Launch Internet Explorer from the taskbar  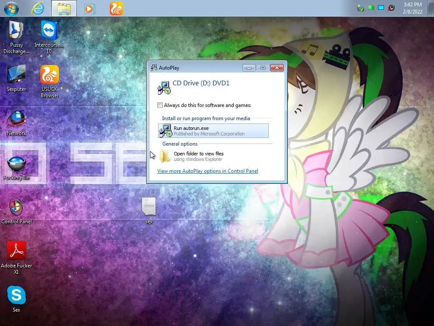pyautogui.click(x=38, y=8)
